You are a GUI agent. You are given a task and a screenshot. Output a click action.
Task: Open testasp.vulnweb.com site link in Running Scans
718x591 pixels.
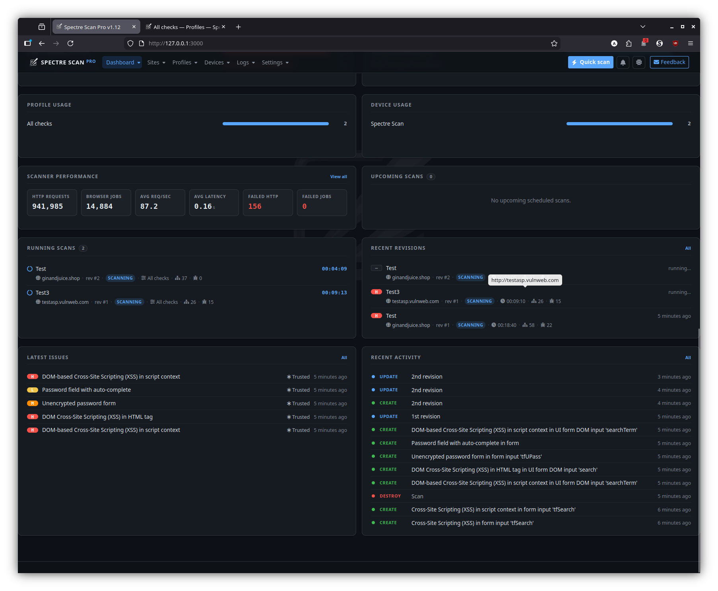point(65,302)
